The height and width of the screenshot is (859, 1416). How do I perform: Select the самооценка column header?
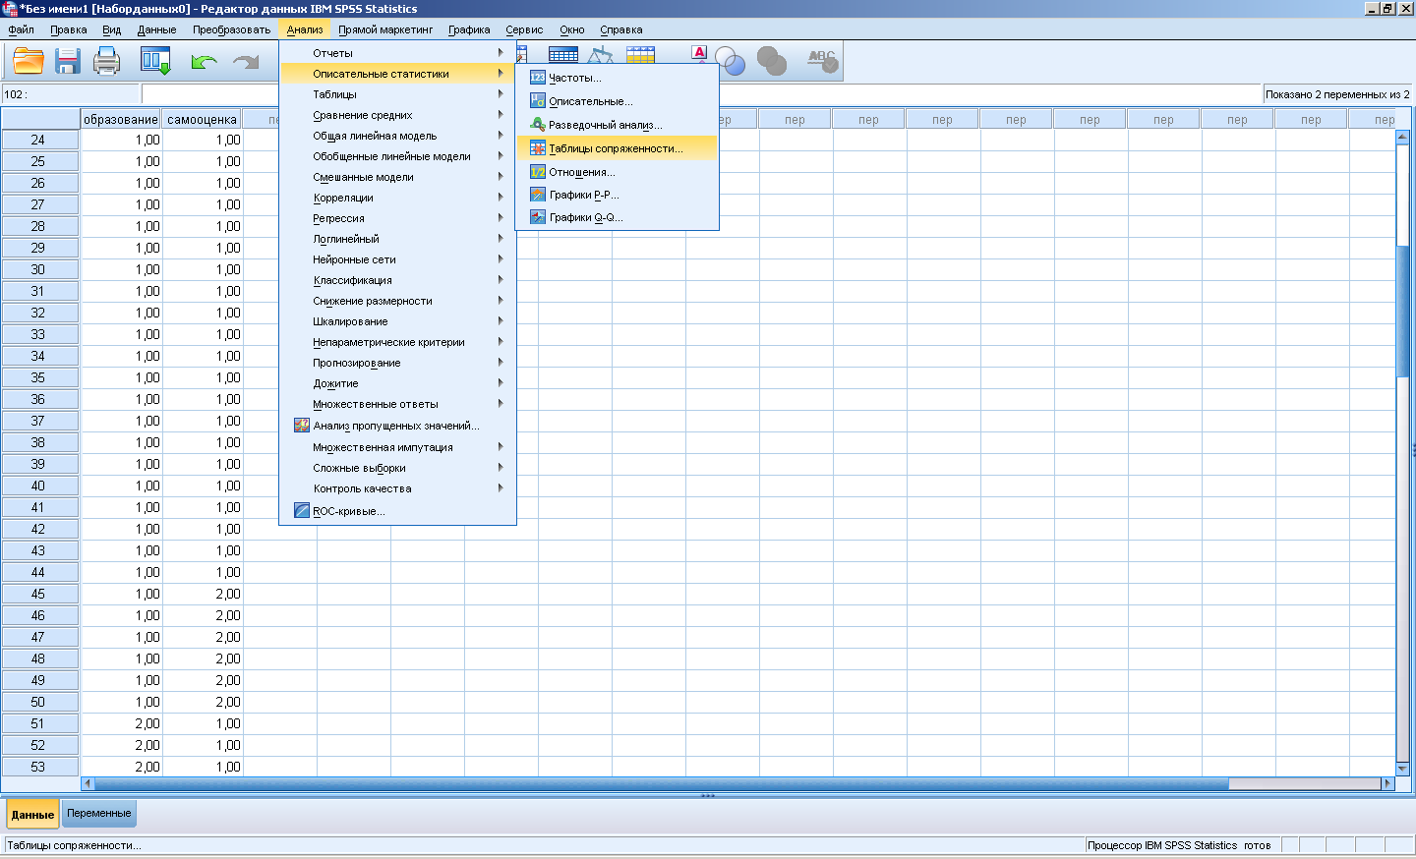[203, 119]
